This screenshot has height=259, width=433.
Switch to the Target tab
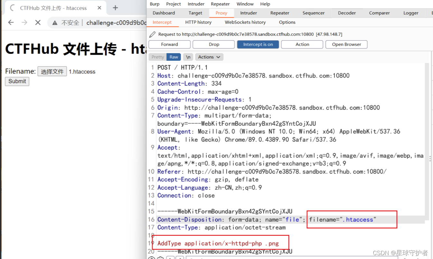pos(195,13)
